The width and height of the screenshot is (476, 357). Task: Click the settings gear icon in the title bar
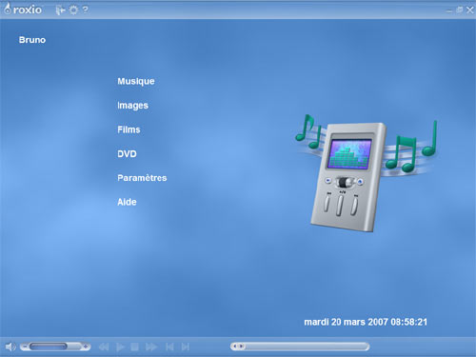point(73,10)
